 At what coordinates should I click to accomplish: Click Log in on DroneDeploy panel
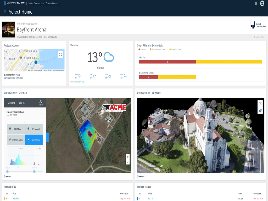pos(22,103)
